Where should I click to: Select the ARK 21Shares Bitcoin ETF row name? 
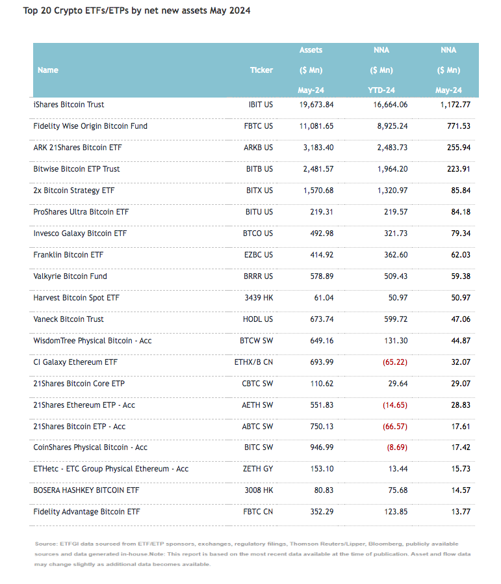point(77,148)
